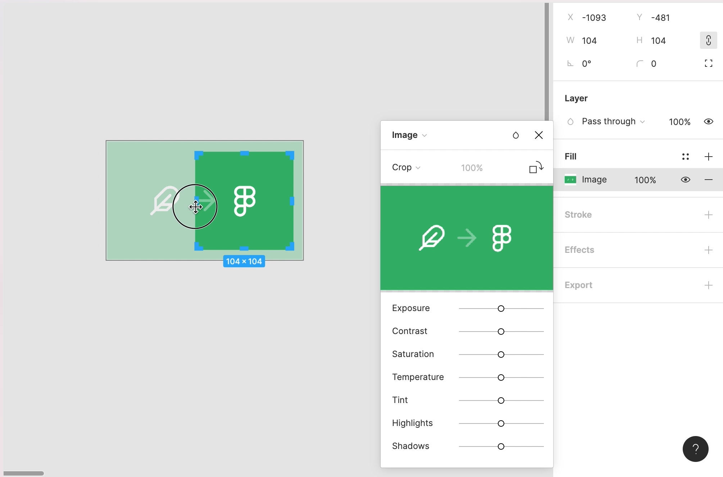Hide the Image fill using its eye icon

685,180
